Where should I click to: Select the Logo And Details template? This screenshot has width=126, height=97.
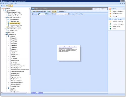pyautogui.click(x=15, y=75)
